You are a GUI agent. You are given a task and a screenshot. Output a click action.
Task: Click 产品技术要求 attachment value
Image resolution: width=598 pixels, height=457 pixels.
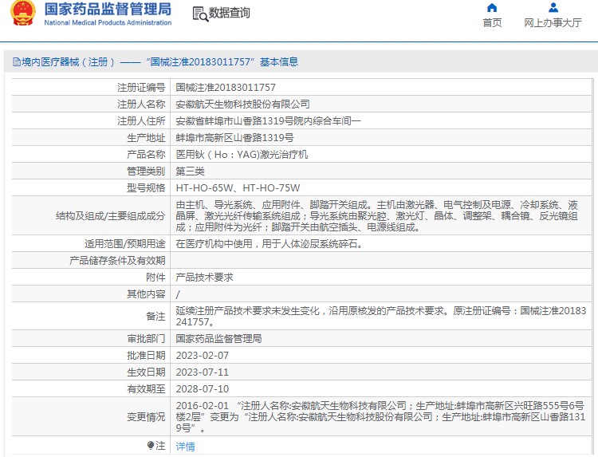click(204, 278)
